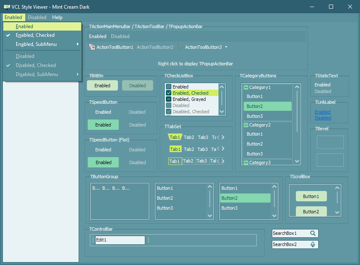Click the enabled TBitBtn button
Screen dimensions: 360x265
[102, 86]
